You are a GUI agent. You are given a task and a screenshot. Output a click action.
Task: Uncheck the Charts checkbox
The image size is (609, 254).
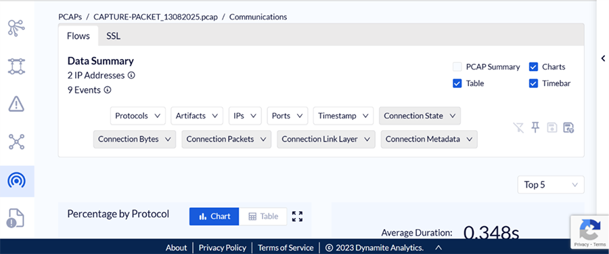533,67
